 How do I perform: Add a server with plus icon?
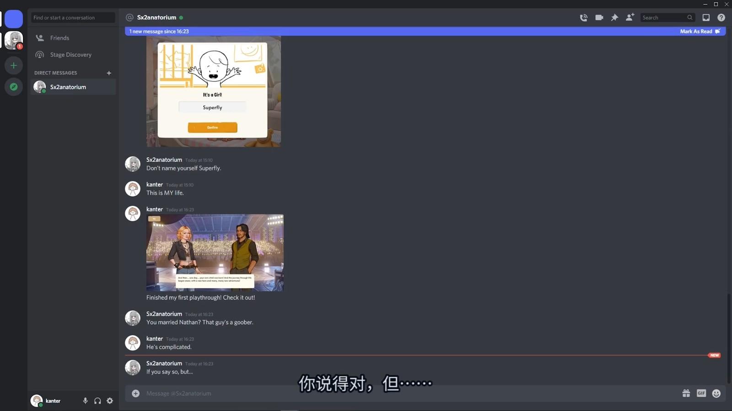click(14, 66)
